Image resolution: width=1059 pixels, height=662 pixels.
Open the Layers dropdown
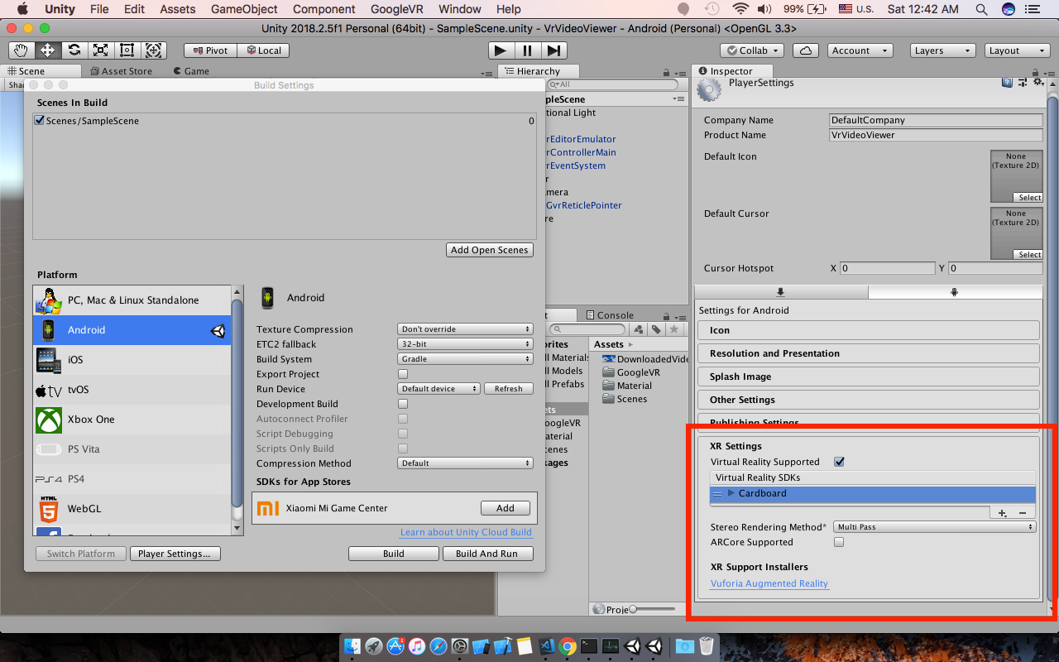click(942, 50)
